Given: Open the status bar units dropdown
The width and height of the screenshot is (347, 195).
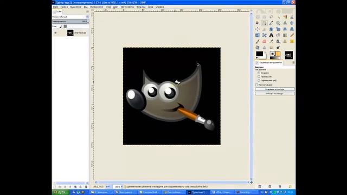Looking at the screenshot, I should [107, 186].
